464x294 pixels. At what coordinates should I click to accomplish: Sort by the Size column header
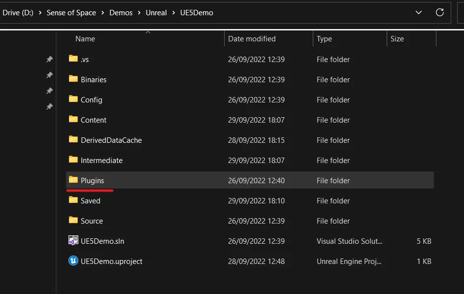coord(397,39)
